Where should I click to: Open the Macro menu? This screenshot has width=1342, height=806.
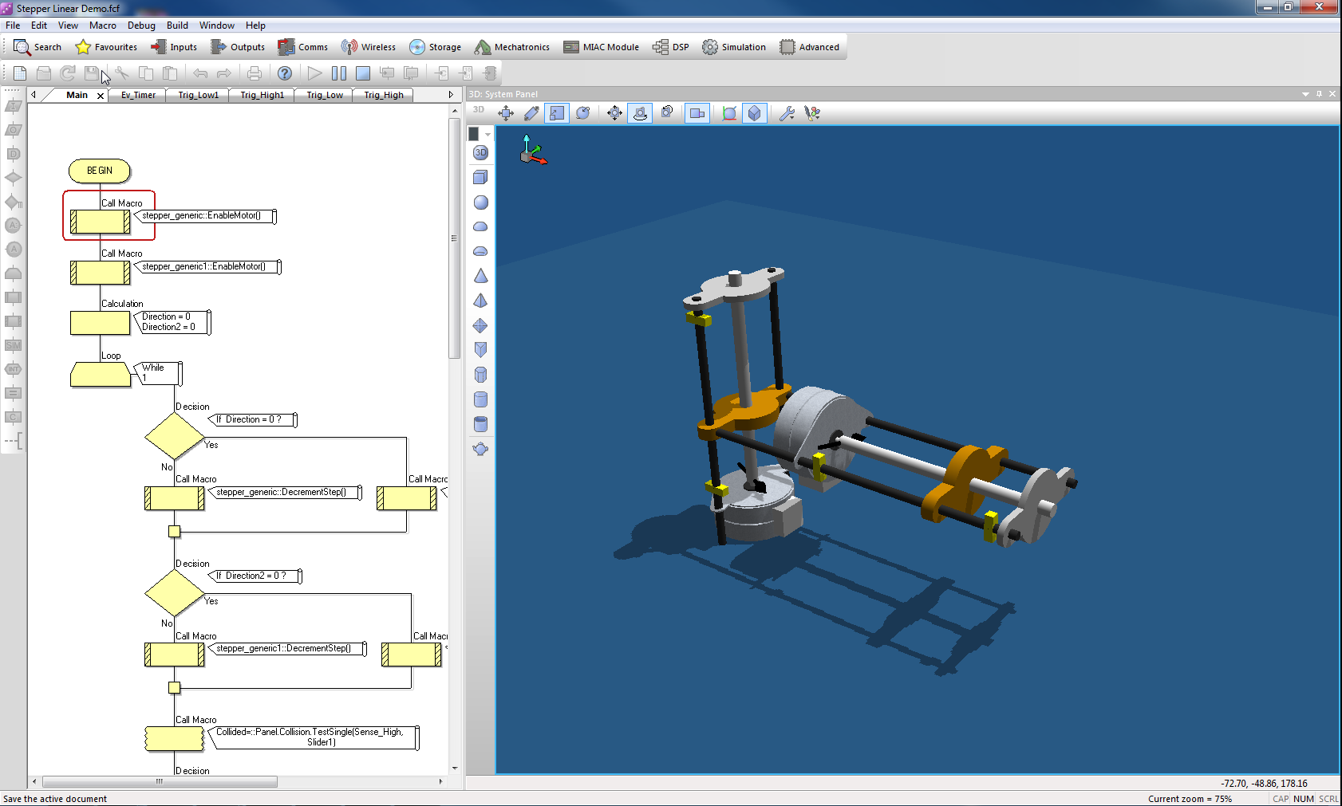tap(103, 26)
